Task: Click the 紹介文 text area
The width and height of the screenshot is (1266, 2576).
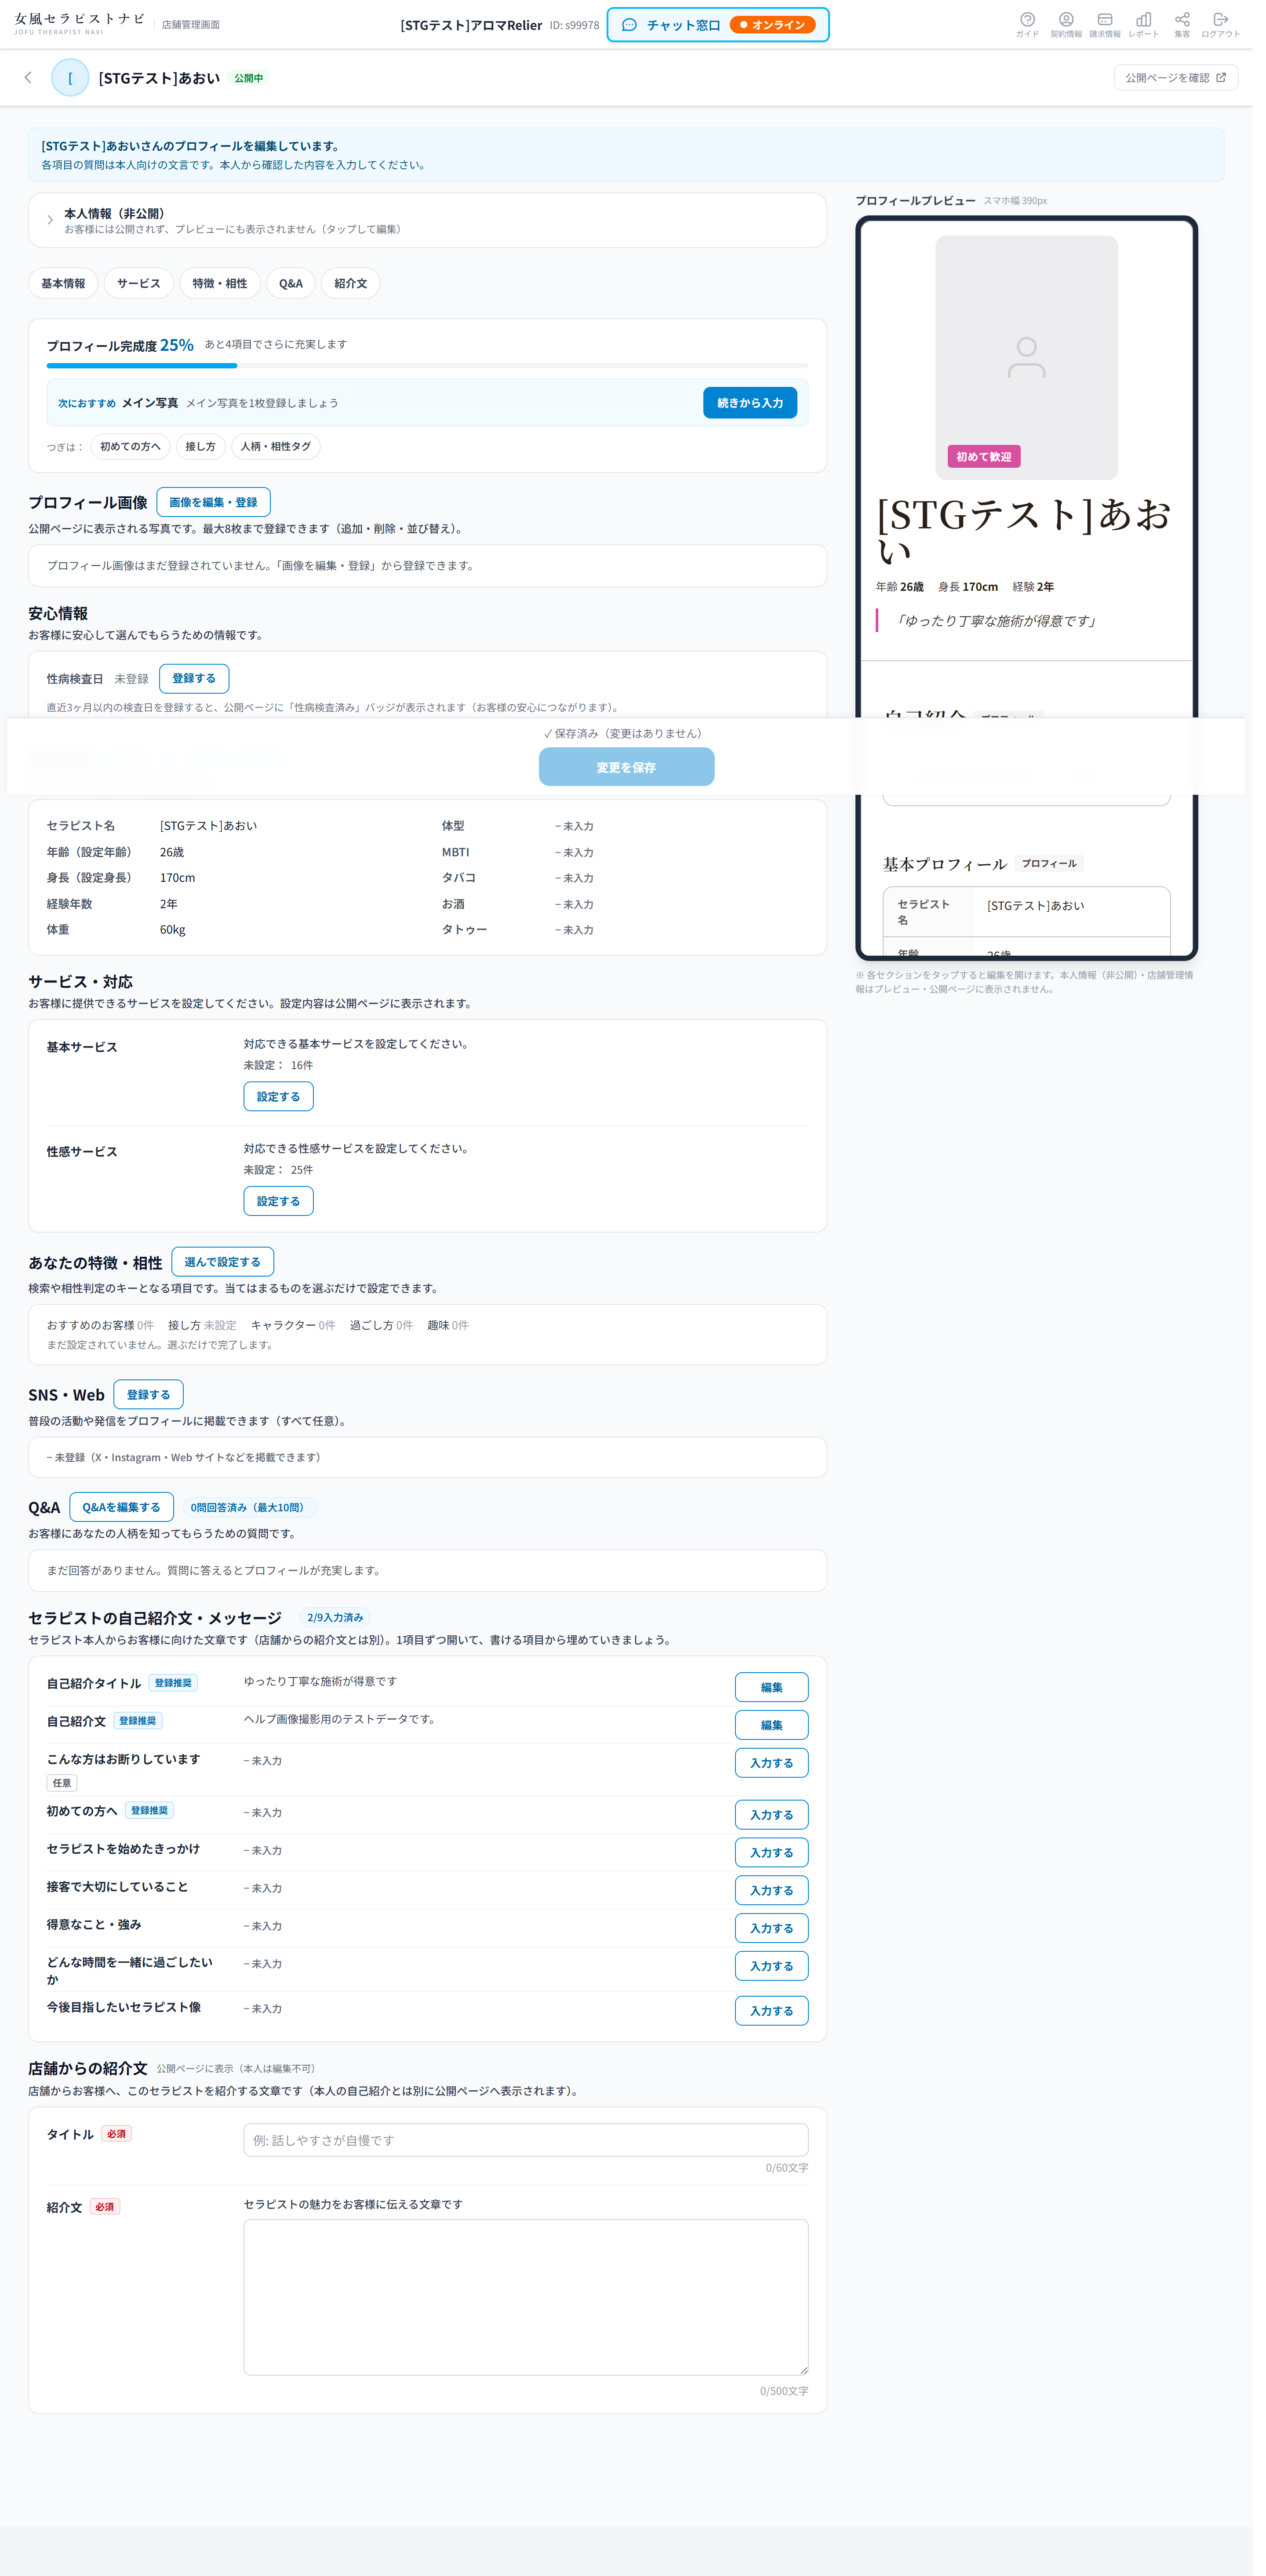Action: 526,2297
